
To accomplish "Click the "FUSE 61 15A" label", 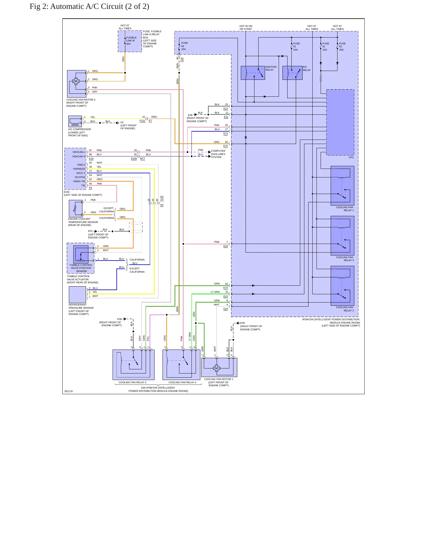I will [x=326, y=47].
